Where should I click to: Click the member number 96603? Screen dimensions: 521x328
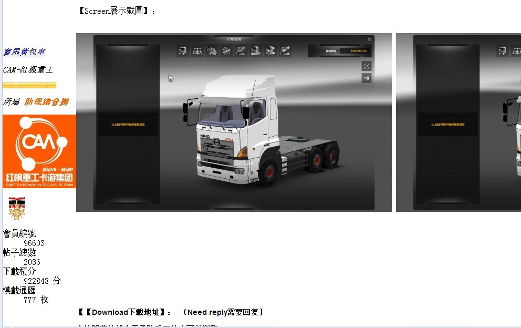(34, 243)
